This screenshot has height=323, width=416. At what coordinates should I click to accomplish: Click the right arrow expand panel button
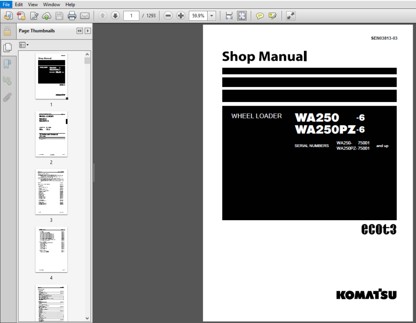coord(88,31)
